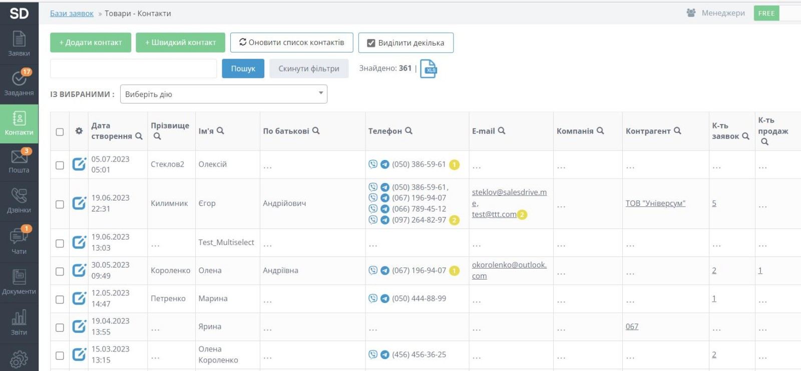Click Скинути фільтри button
The height and width of the screenshot is (371, 801).
309,68
